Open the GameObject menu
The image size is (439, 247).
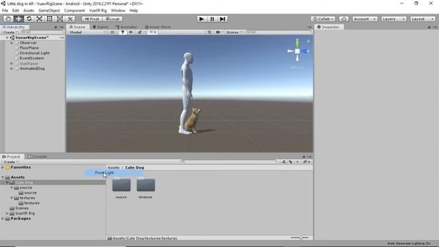point(49,10)
